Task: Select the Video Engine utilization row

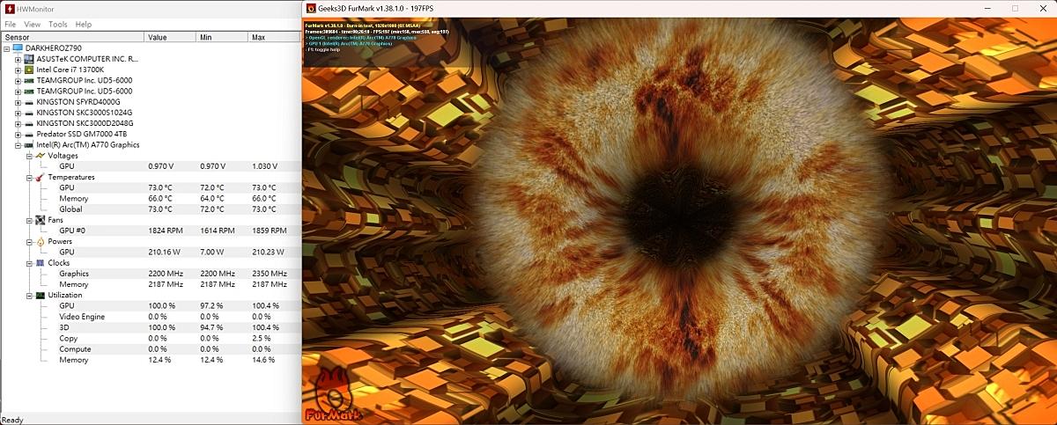Action: 82,317
